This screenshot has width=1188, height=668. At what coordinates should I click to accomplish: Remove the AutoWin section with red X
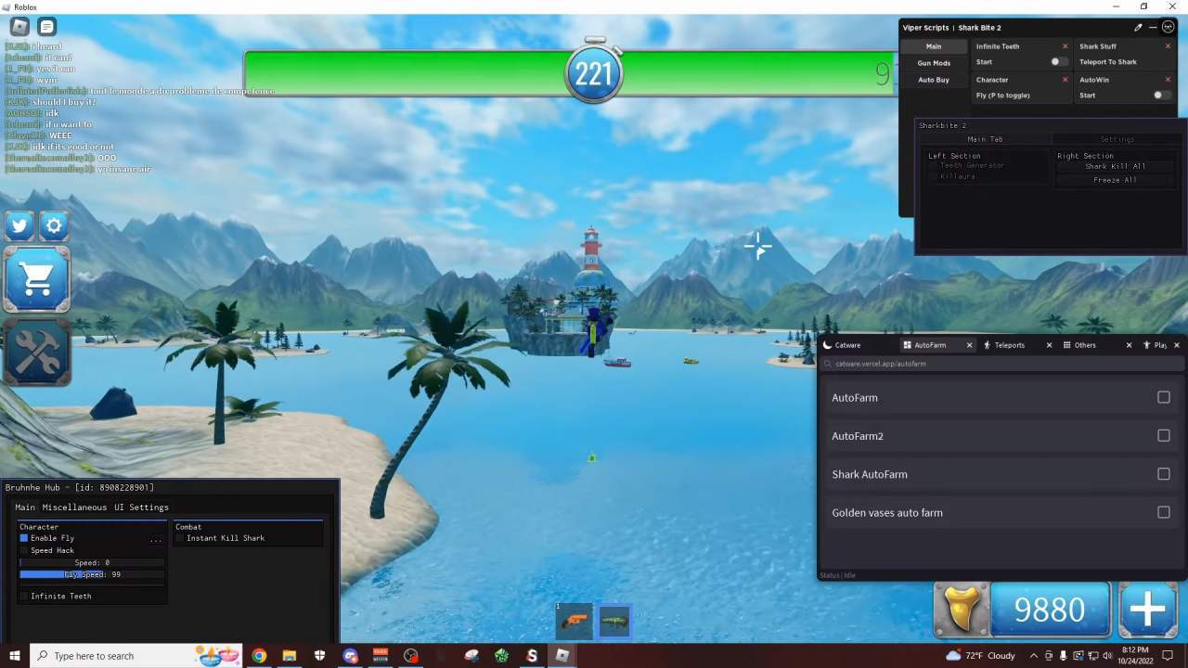[1168, 80]
